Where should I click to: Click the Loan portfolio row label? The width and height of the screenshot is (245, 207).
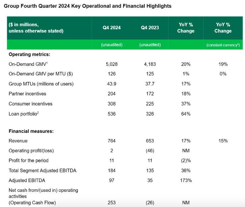coord(24,113)
